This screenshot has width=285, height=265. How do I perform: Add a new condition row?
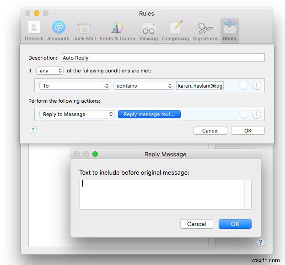click(257, 85)
